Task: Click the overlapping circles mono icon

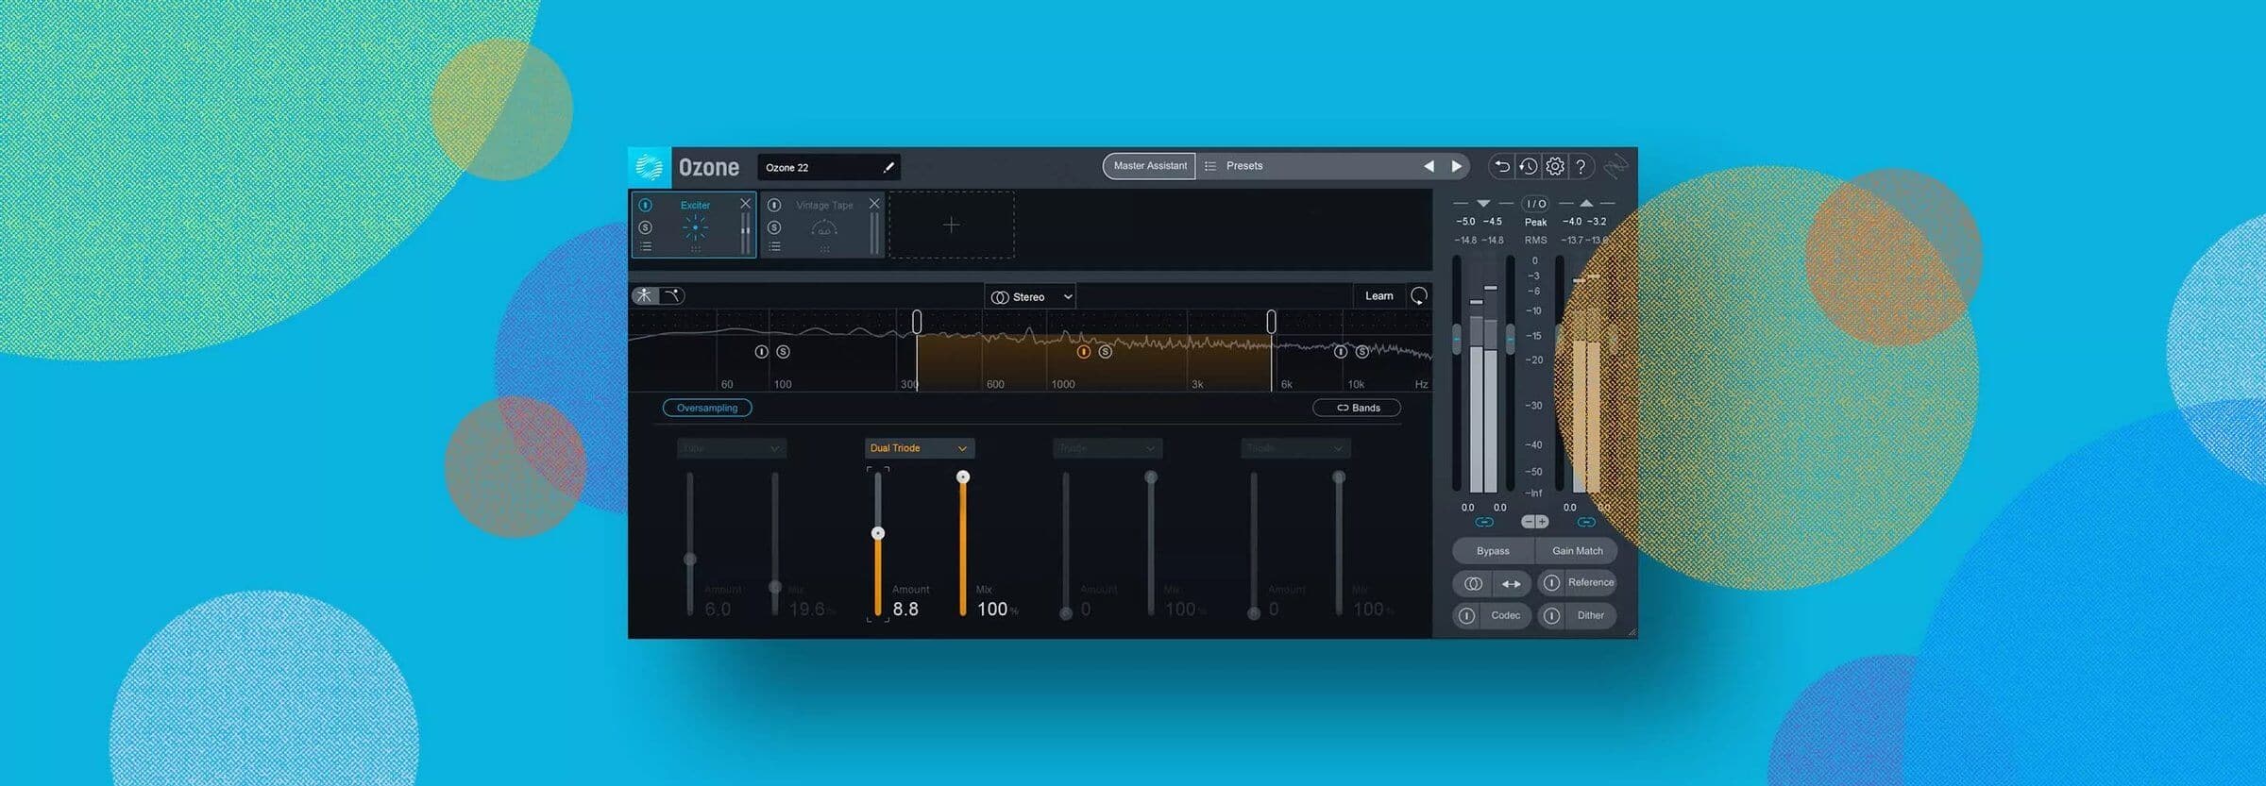Action: [x=1473, y=584]
